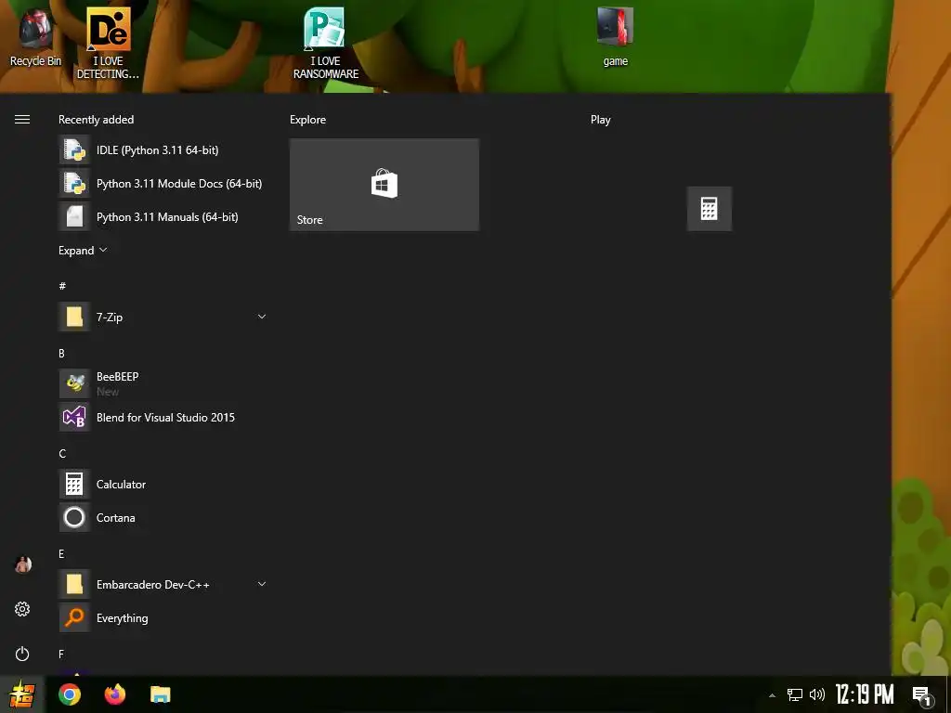Viewport: 951px width, 713px height.
Task: Click the Explore group heading
Action: [x=307, y=120]
